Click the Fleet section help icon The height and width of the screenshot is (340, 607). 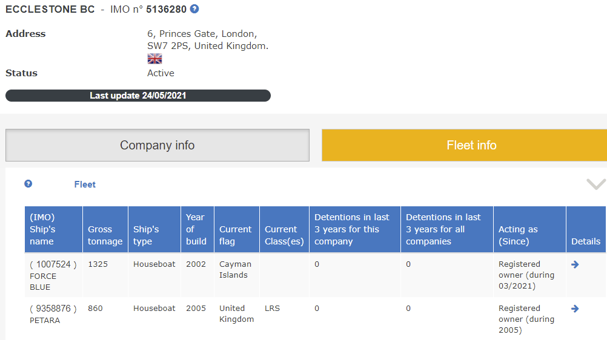pos(28,184)
